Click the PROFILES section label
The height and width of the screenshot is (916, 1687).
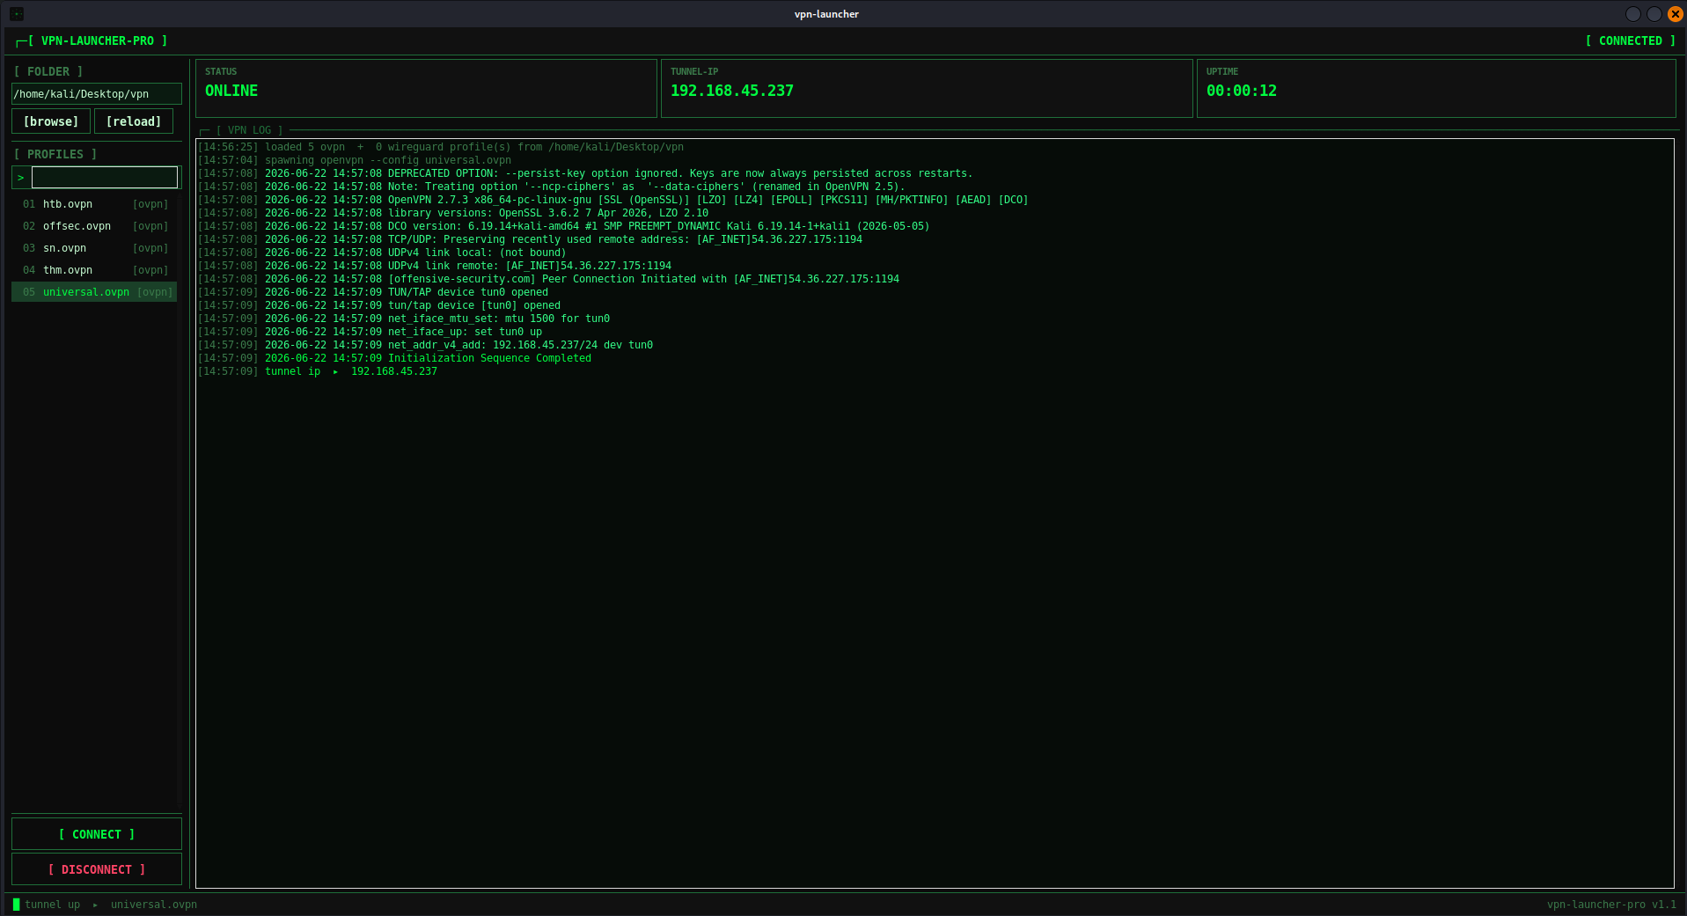[x=55, y=154]
